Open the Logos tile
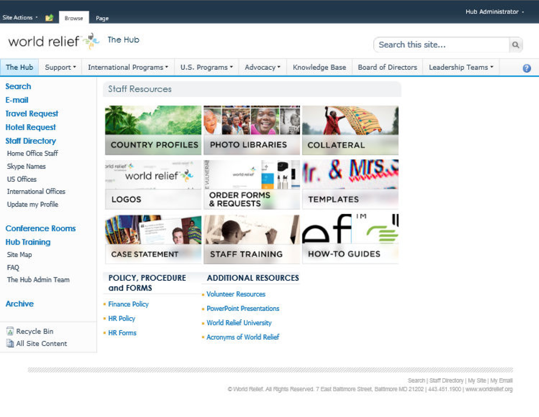The image size is (539, 417). (153, 185)
